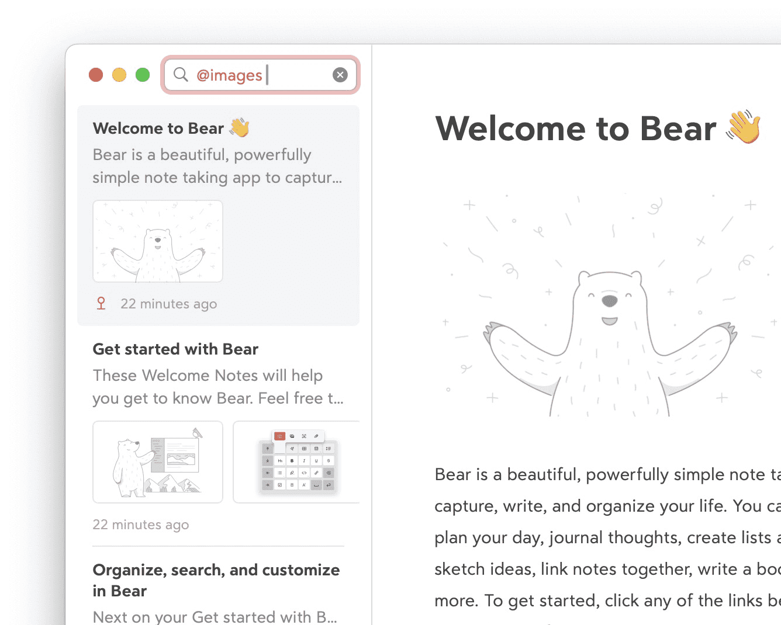Click the yellow minimize window button
The height and width of the screenshot is (625, 781).
119,75
